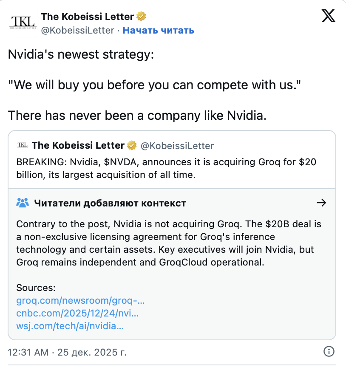This screenshot has width=346, height=373.
Task: Open the quoted BREAKING Nvidia post text
Action: (166, 169)
